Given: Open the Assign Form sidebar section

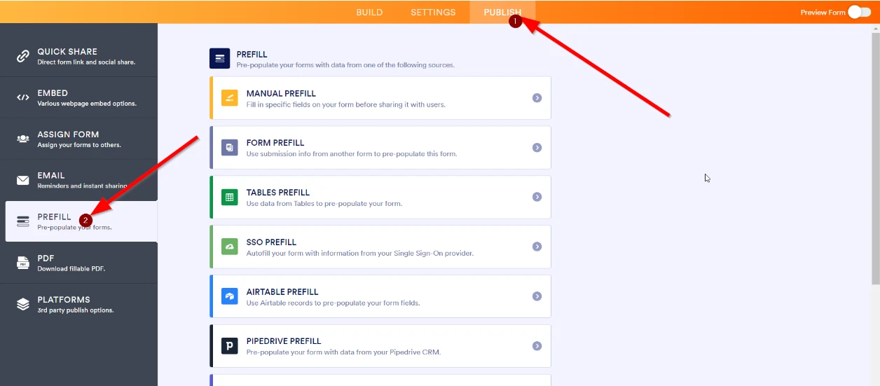Looking at the screenshot, I should (78, 139).
